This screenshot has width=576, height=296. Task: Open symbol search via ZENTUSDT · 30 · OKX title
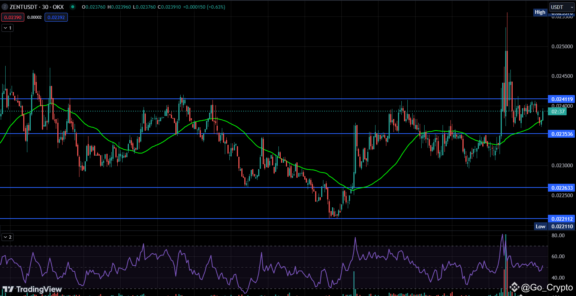coord(37,7)
